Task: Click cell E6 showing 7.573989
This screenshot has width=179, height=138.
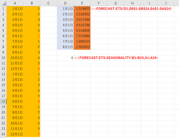Action: pyautogui.click(x=82, y=36)
